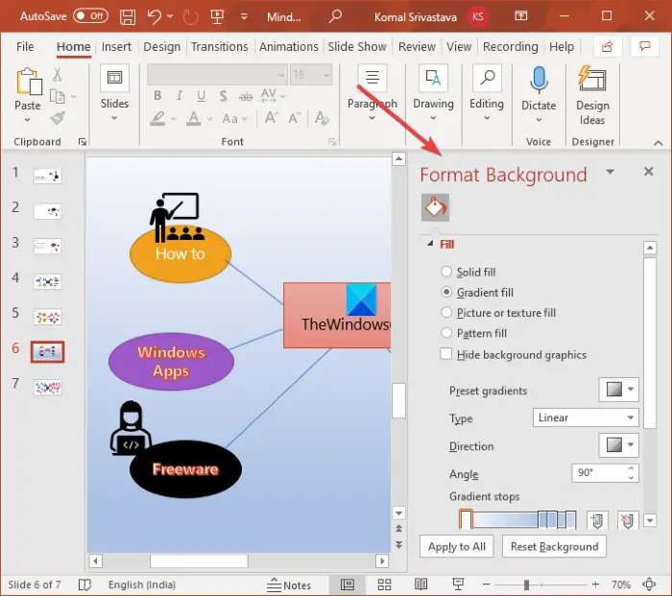This screenshot has width=672, height=596.
Task: Apply Strikethrough formatting
Action: [246, 96]
